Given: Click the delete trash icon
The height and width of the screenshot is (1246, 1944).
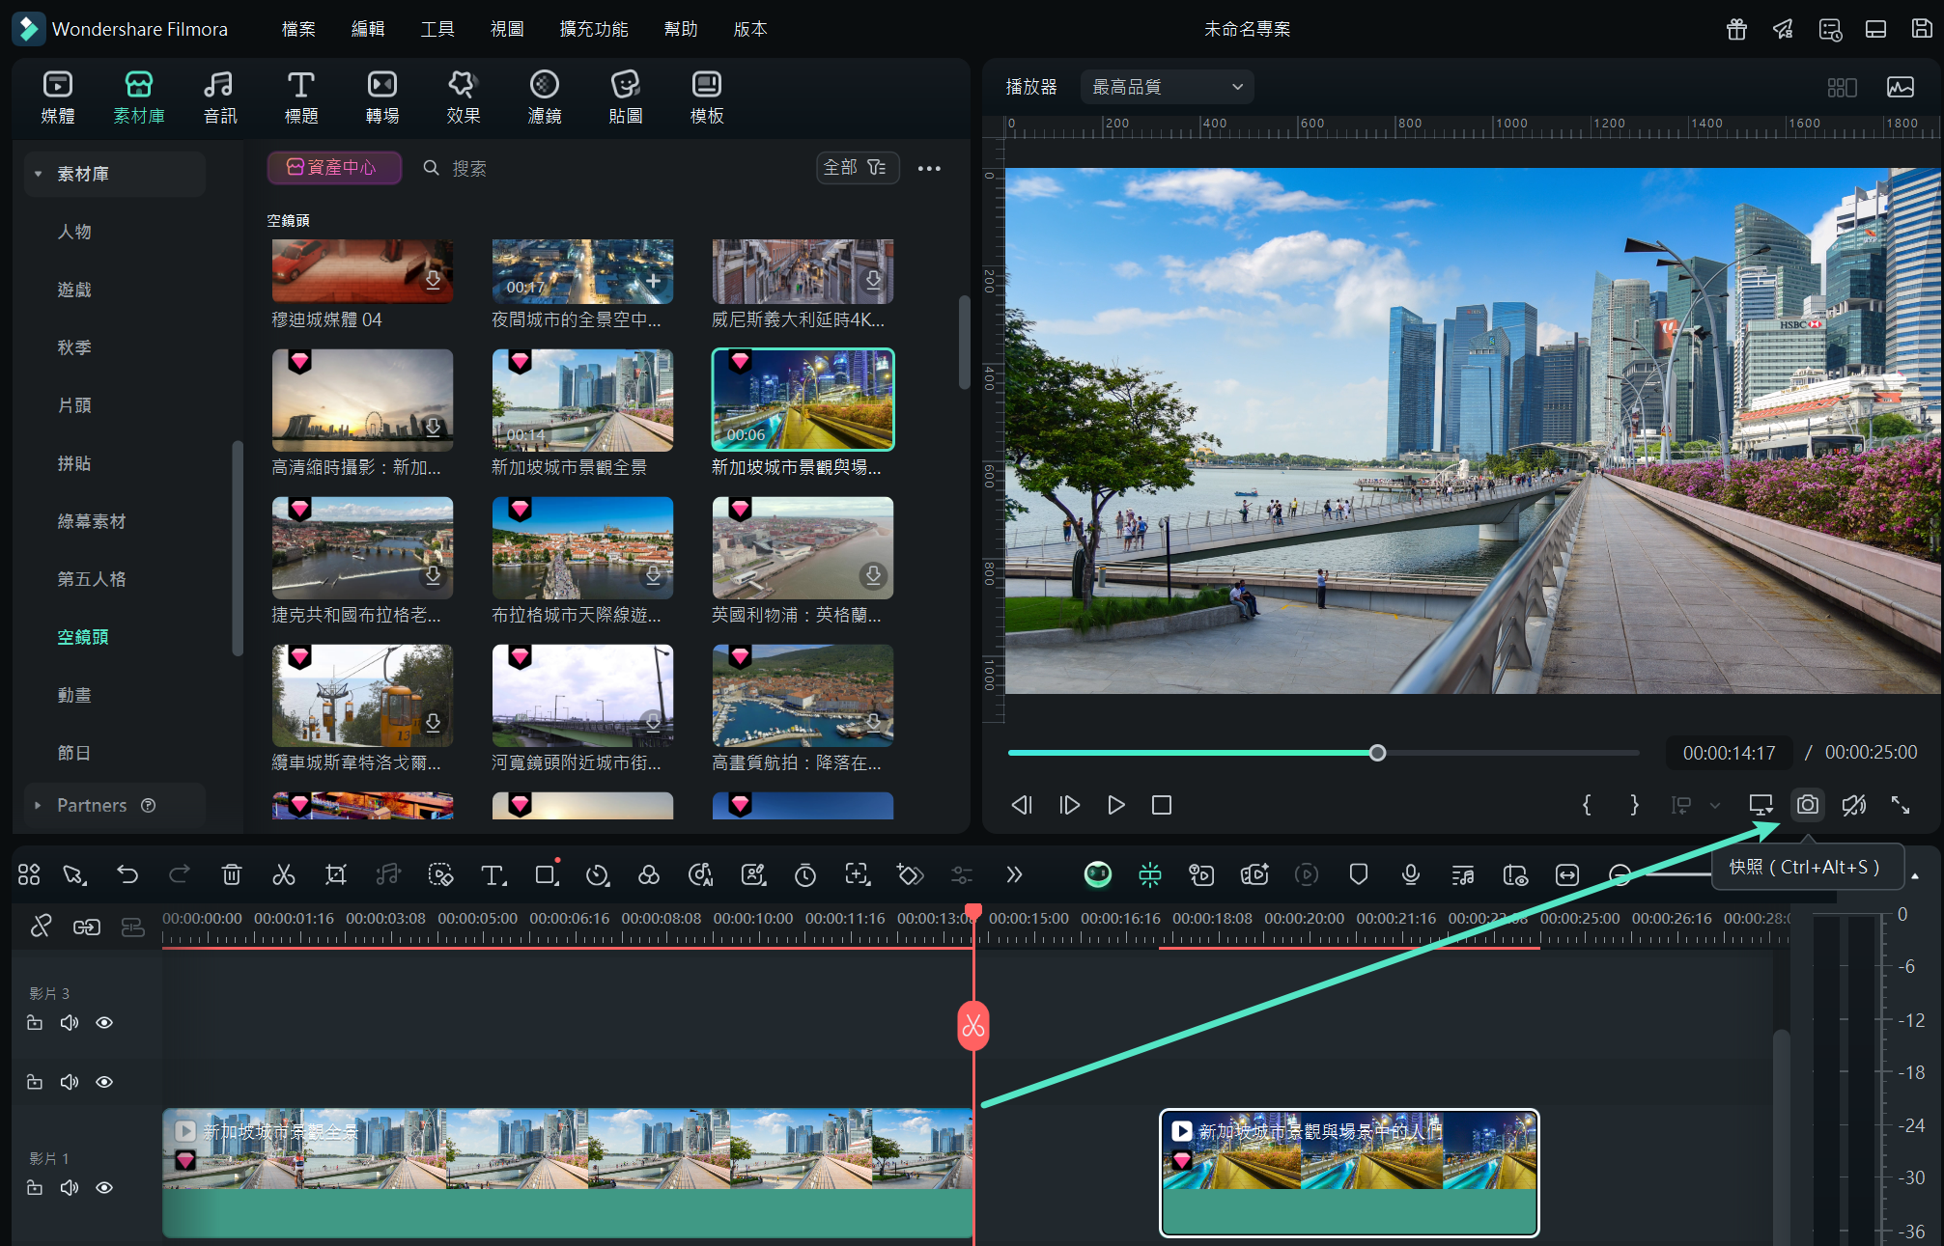Looking at the screenshot, I should (x=232, y=874).
